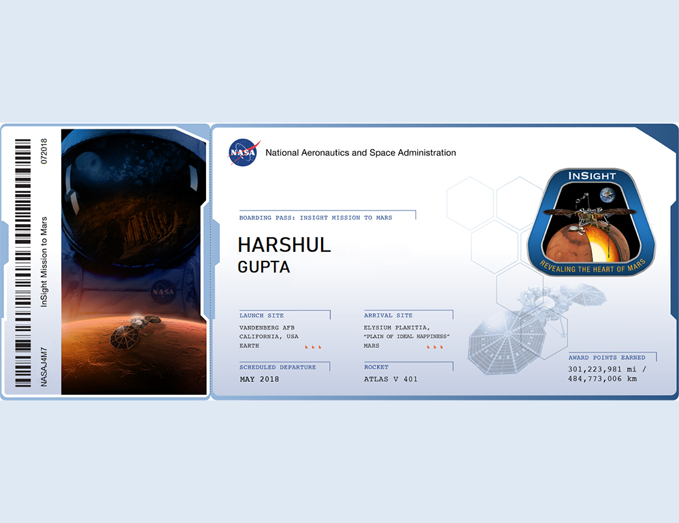Click 'PLAIN OF IDEAL HAPPINESS' text
The width and height of the screenshot is (679, 523).
[x=407, y=336]
